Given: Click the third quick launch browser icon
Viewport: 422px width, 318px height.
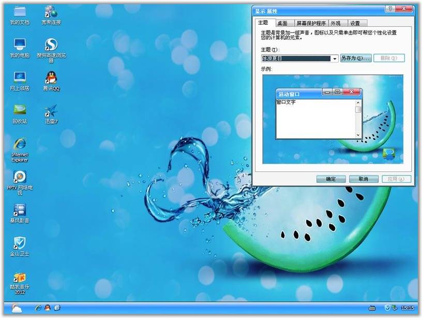Looking at the screenshot, I should coord(57,308).
